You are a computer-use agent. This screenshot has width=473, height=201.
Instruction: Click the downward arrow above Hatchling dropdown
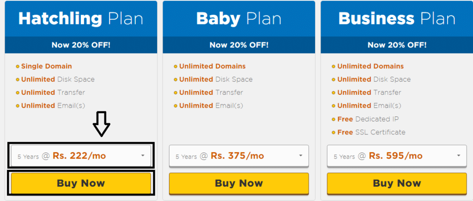click(101, 124)
